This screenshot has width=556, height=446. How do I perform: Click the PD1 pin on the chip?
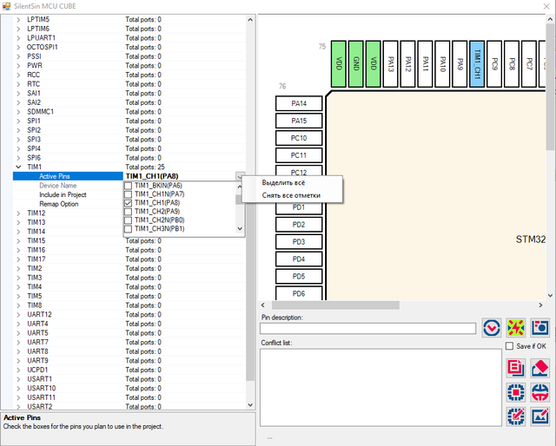pos(299,207)
